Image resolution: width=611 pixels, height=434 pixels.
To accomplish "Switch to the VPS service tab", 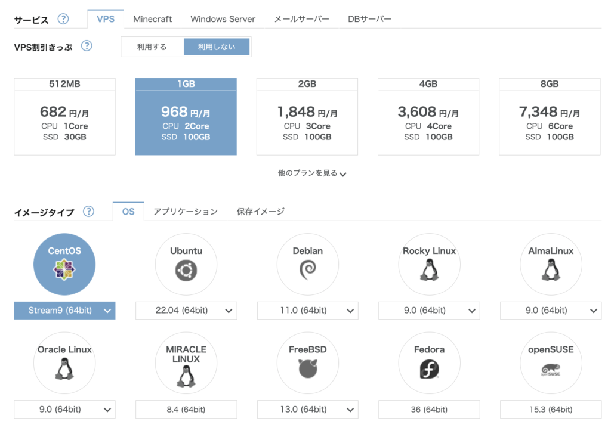I will 106,19.
